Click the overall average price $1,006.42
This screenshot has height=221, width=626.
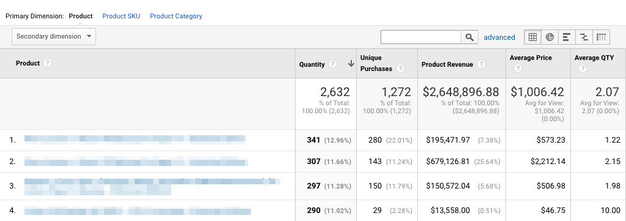point(537,92)
